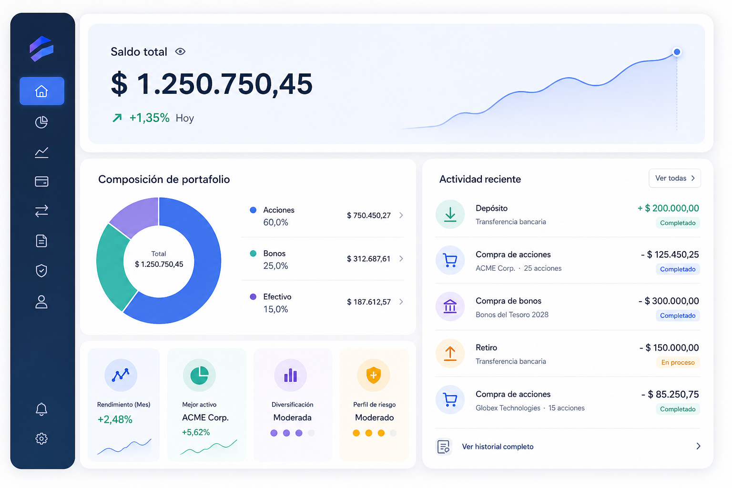
Task: Open the cards section in sidebar
Action: pyautogui.click(x=41, y=182)
